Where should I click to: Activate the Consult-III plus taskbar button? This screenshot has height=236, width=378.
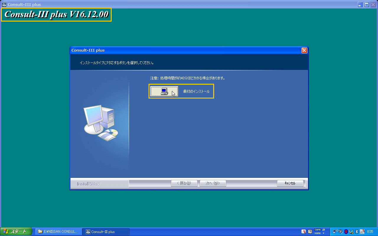106,232
